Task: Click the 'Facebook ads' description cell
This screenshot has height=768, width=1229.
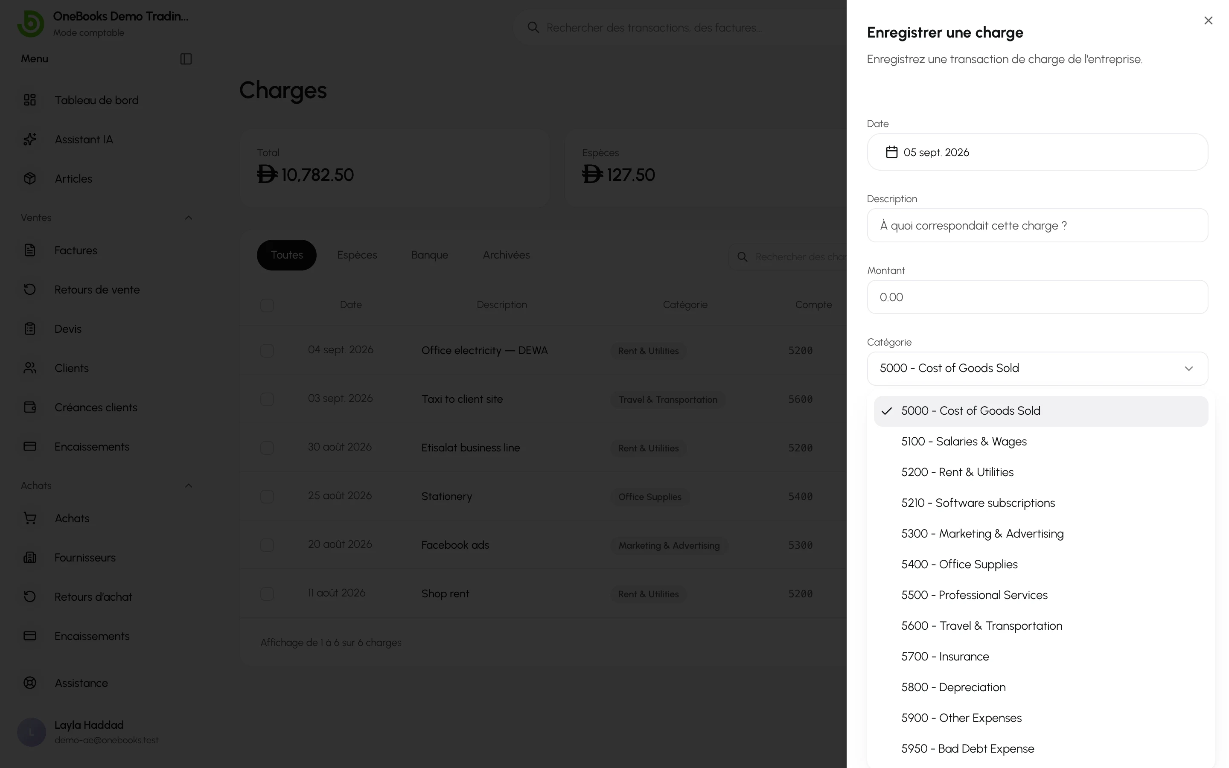Action: (455, 545)
